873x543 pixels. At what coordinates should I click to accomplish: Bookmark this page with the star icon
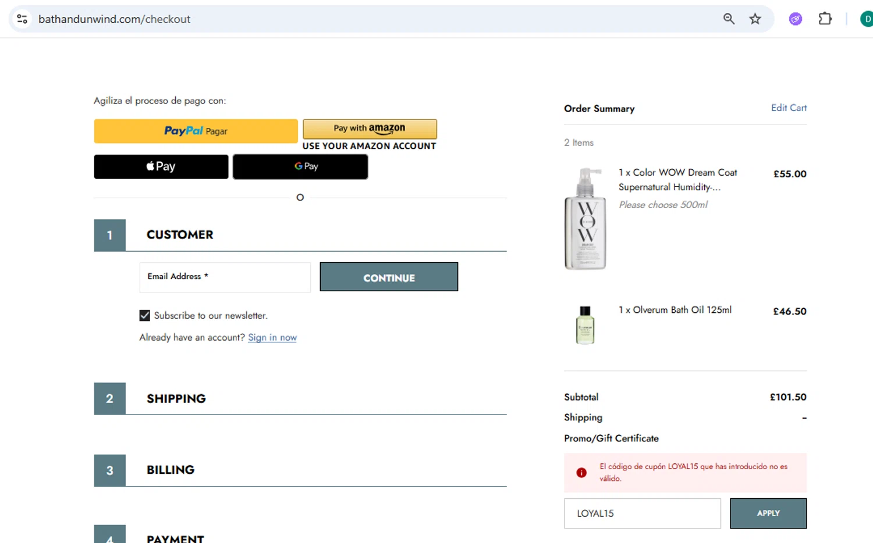(x=755, y=19)
